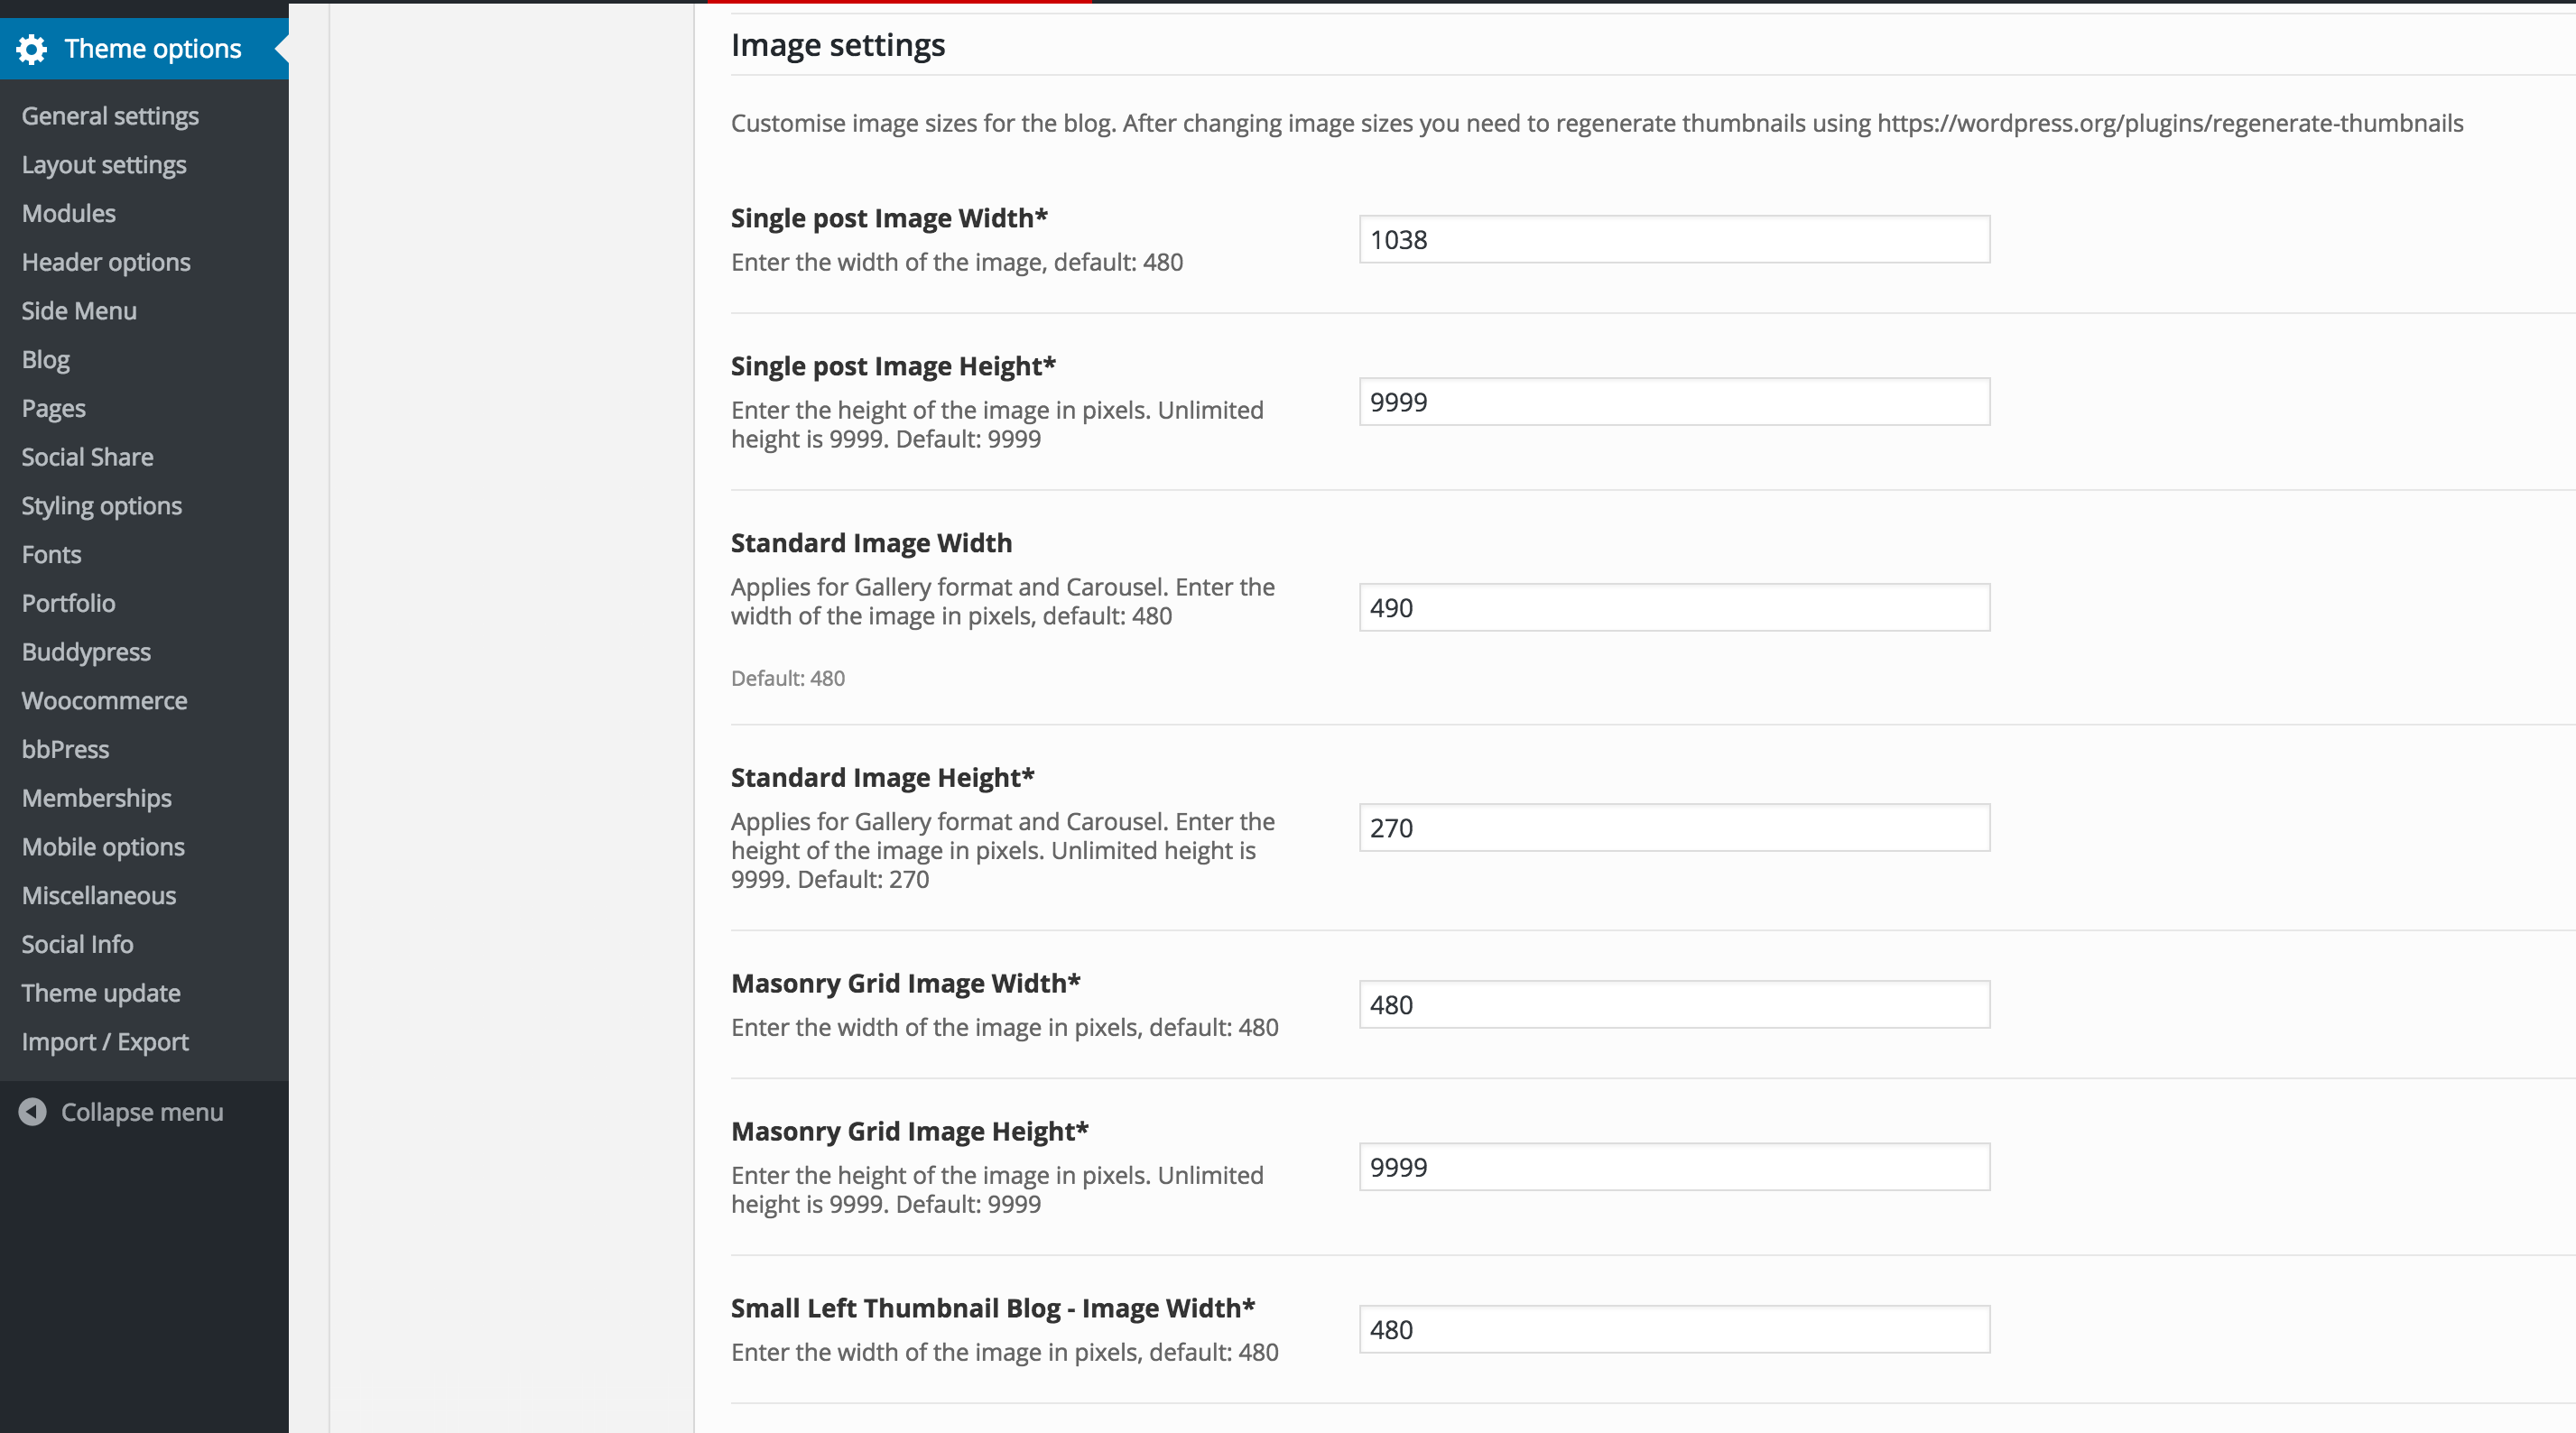
Task: Select Styling options in sidebar
Action: point(102,506)
